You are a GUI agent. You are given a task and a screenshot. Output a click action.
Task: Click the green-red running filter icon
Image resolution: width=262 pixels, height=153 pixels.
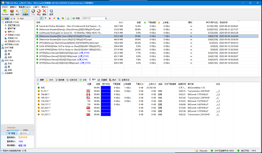pos(63,18)
